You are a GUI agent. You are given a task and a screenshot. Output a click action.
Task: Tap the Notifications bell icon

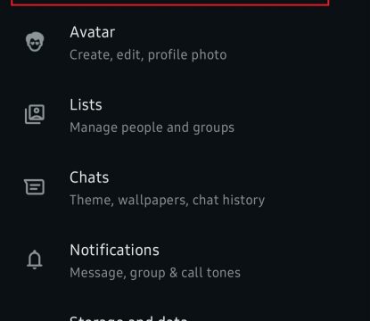(x=35, y=259)
